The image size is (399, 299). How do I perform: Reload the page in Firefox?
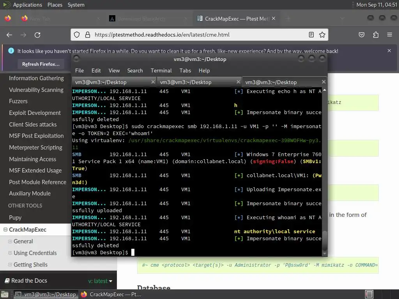37,35
